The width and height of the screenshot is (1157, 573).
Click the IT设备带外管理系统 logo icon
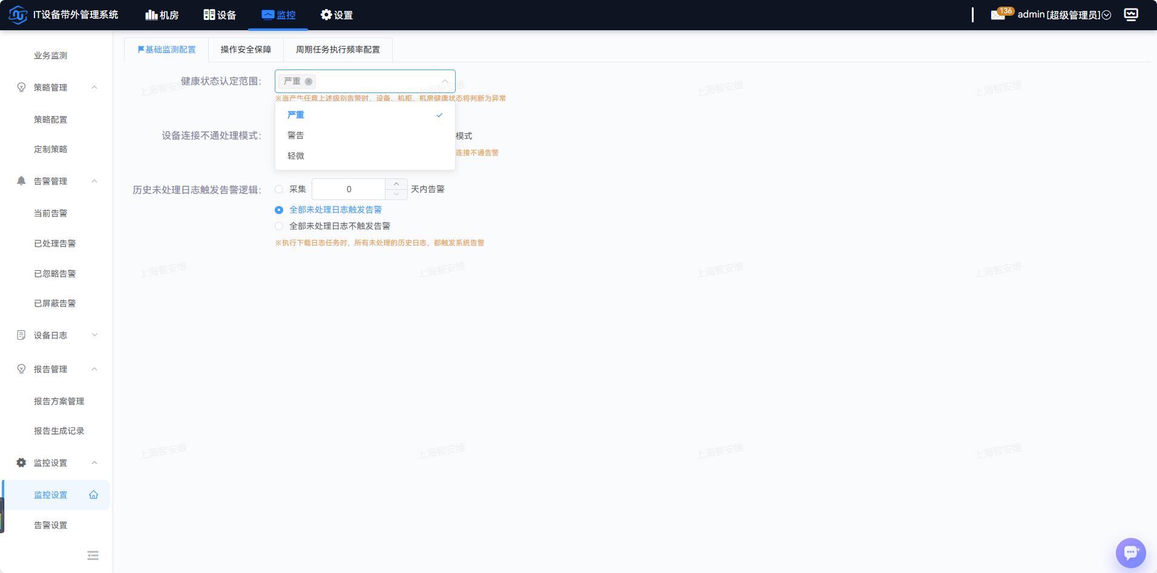(x=18, y=15)
